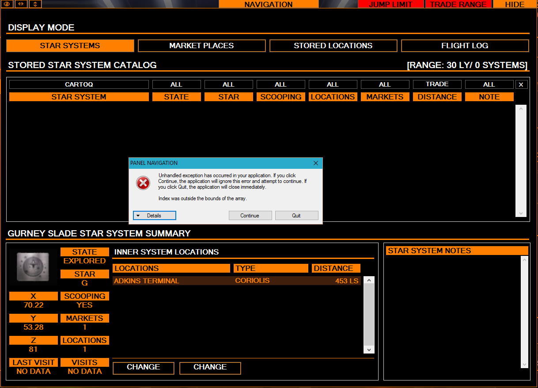
Task: Sort by catalog LOCATIONS column header
Action: tap(333, 97)
